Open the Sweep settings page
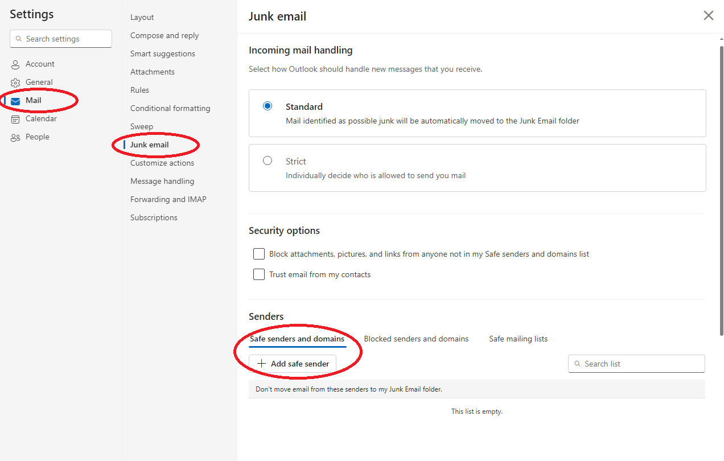The height and width of the screenshot is (461, 724). pos(142,126)
